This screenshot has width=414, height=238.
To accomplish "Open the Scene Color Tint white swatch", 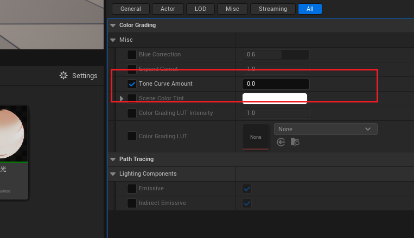I will point(275,99).
